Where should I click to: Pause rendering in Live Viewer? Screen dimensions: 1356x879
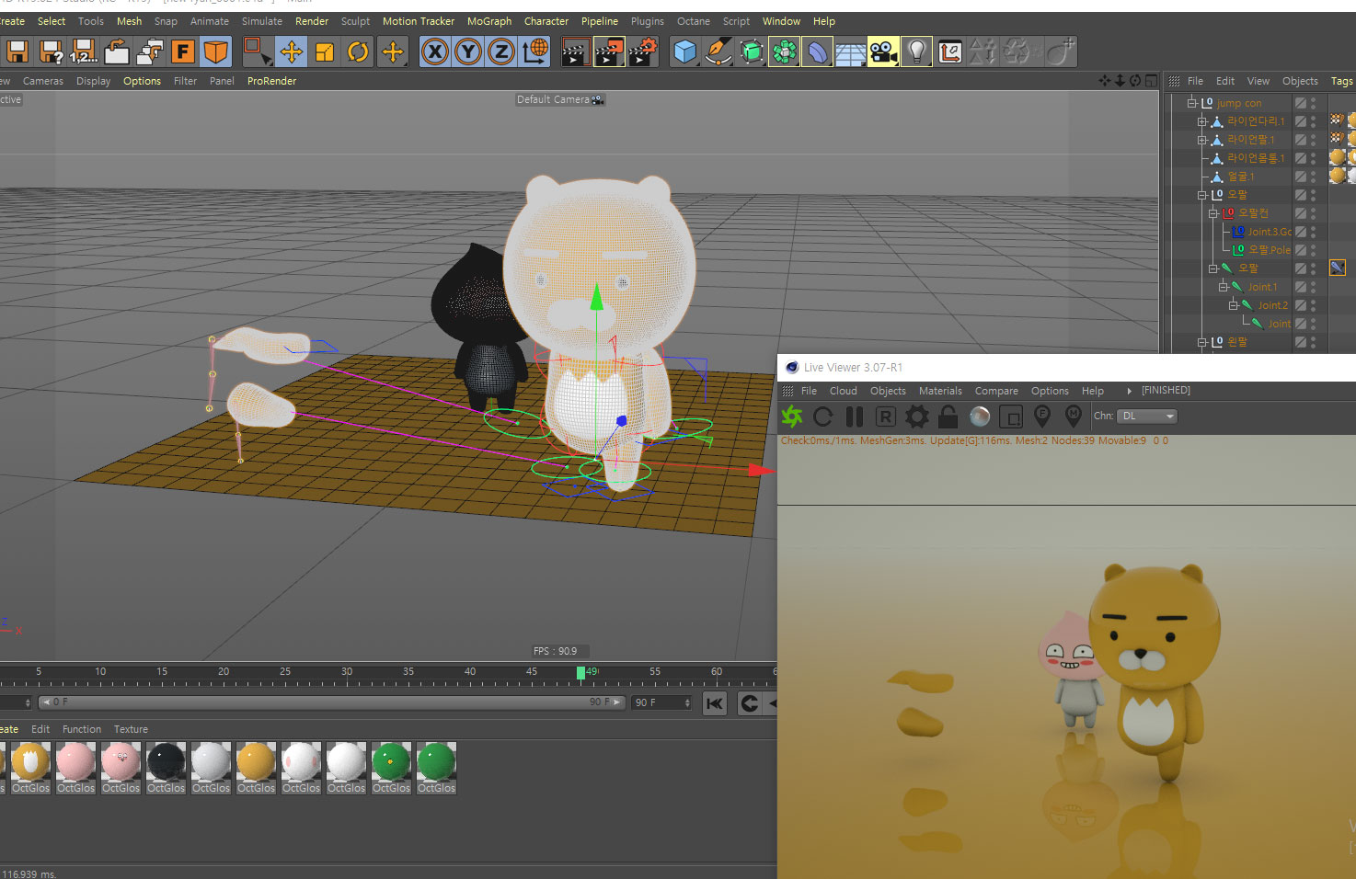click(855, 417)
